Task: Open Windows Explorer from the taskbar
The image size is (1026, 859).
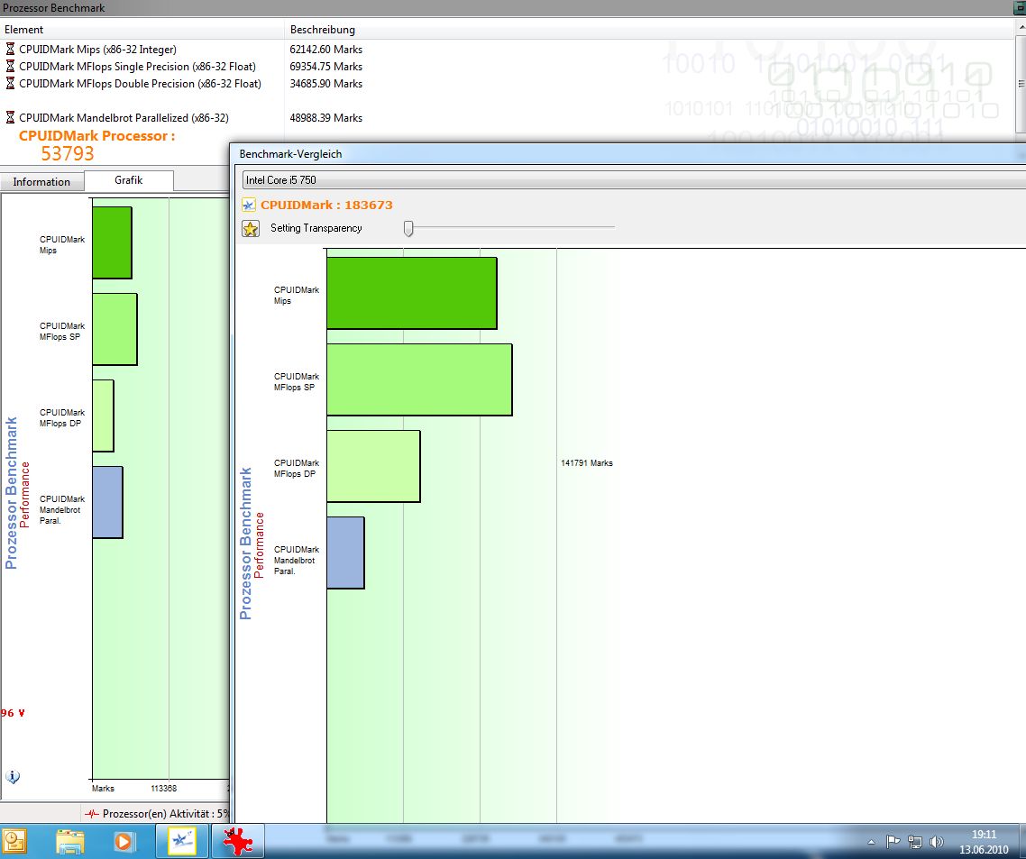Action: pos(70,841)
